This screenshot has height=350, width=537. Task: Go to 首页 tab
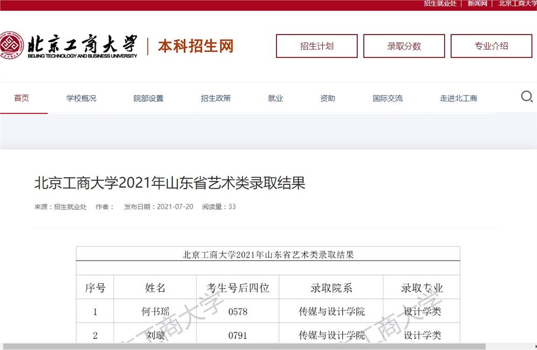21,98
